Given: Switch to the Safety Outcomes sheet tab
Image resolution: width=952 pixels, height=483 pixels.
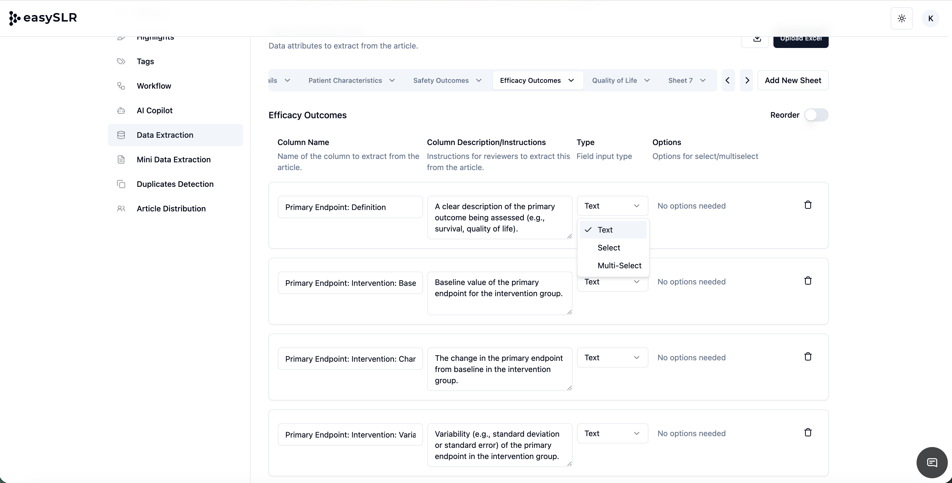Looking at the screenshot, I should pos(441,81).
